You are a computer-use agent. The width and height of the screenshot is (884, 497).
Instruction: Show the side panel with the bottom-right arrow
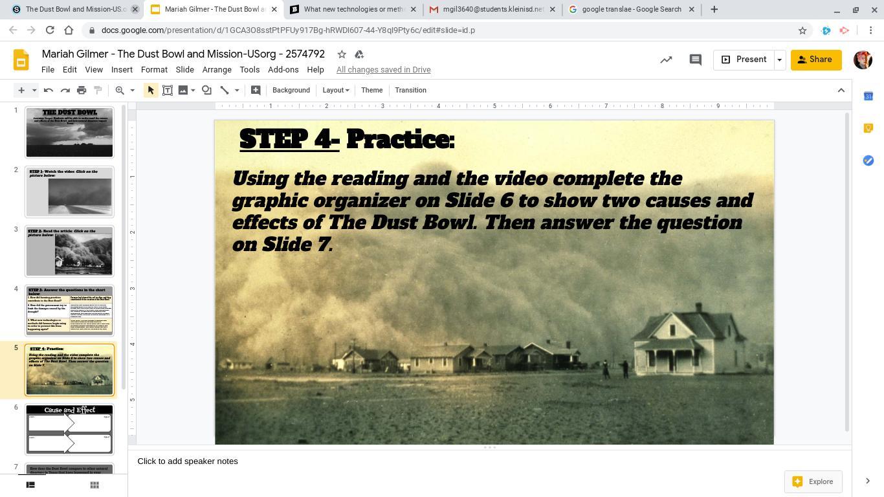[x=868, y=481]
